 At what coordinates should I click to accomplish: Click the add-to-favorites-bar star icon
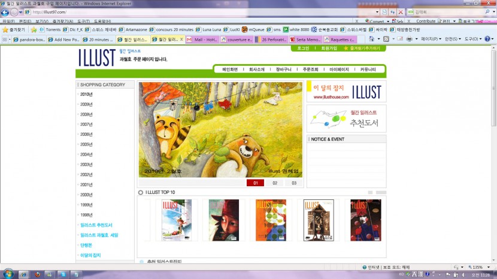coord(34,29)
